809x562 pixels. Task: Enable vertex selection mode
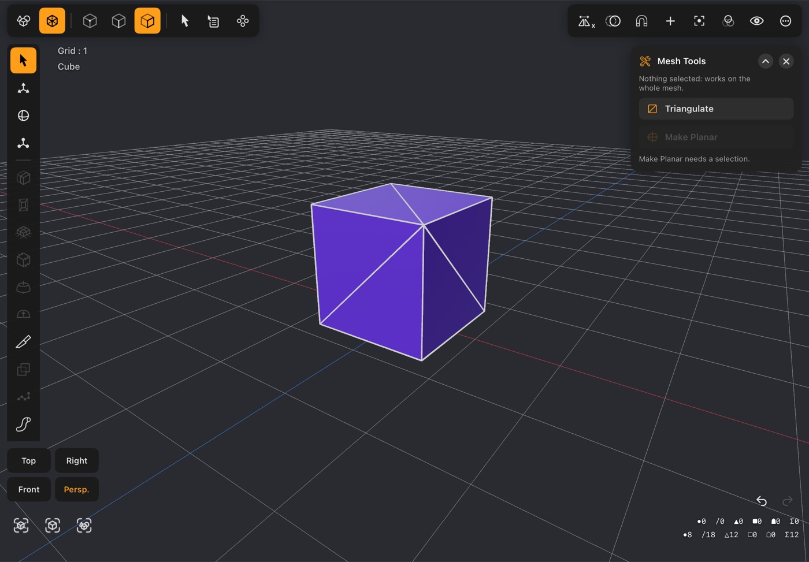(x=90, y=21)
